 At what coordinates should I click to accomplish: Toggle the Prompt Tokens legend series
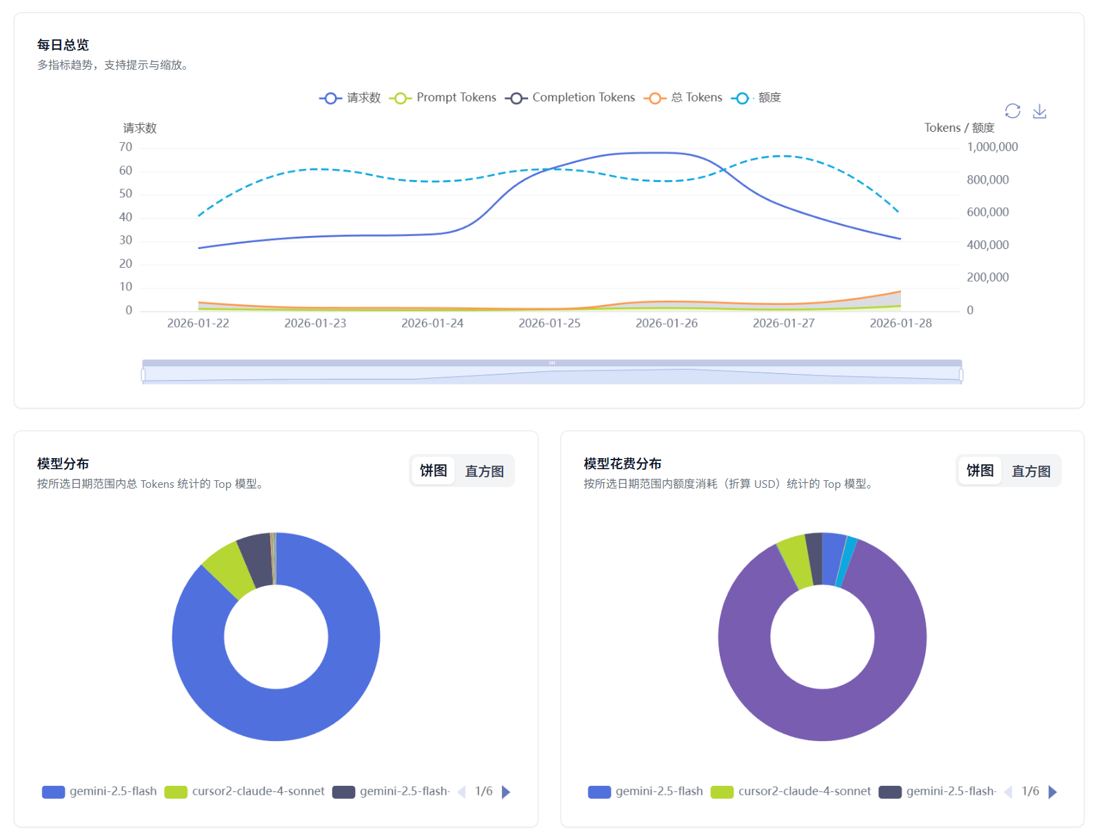pyautogui.click(x=443, y=98)
